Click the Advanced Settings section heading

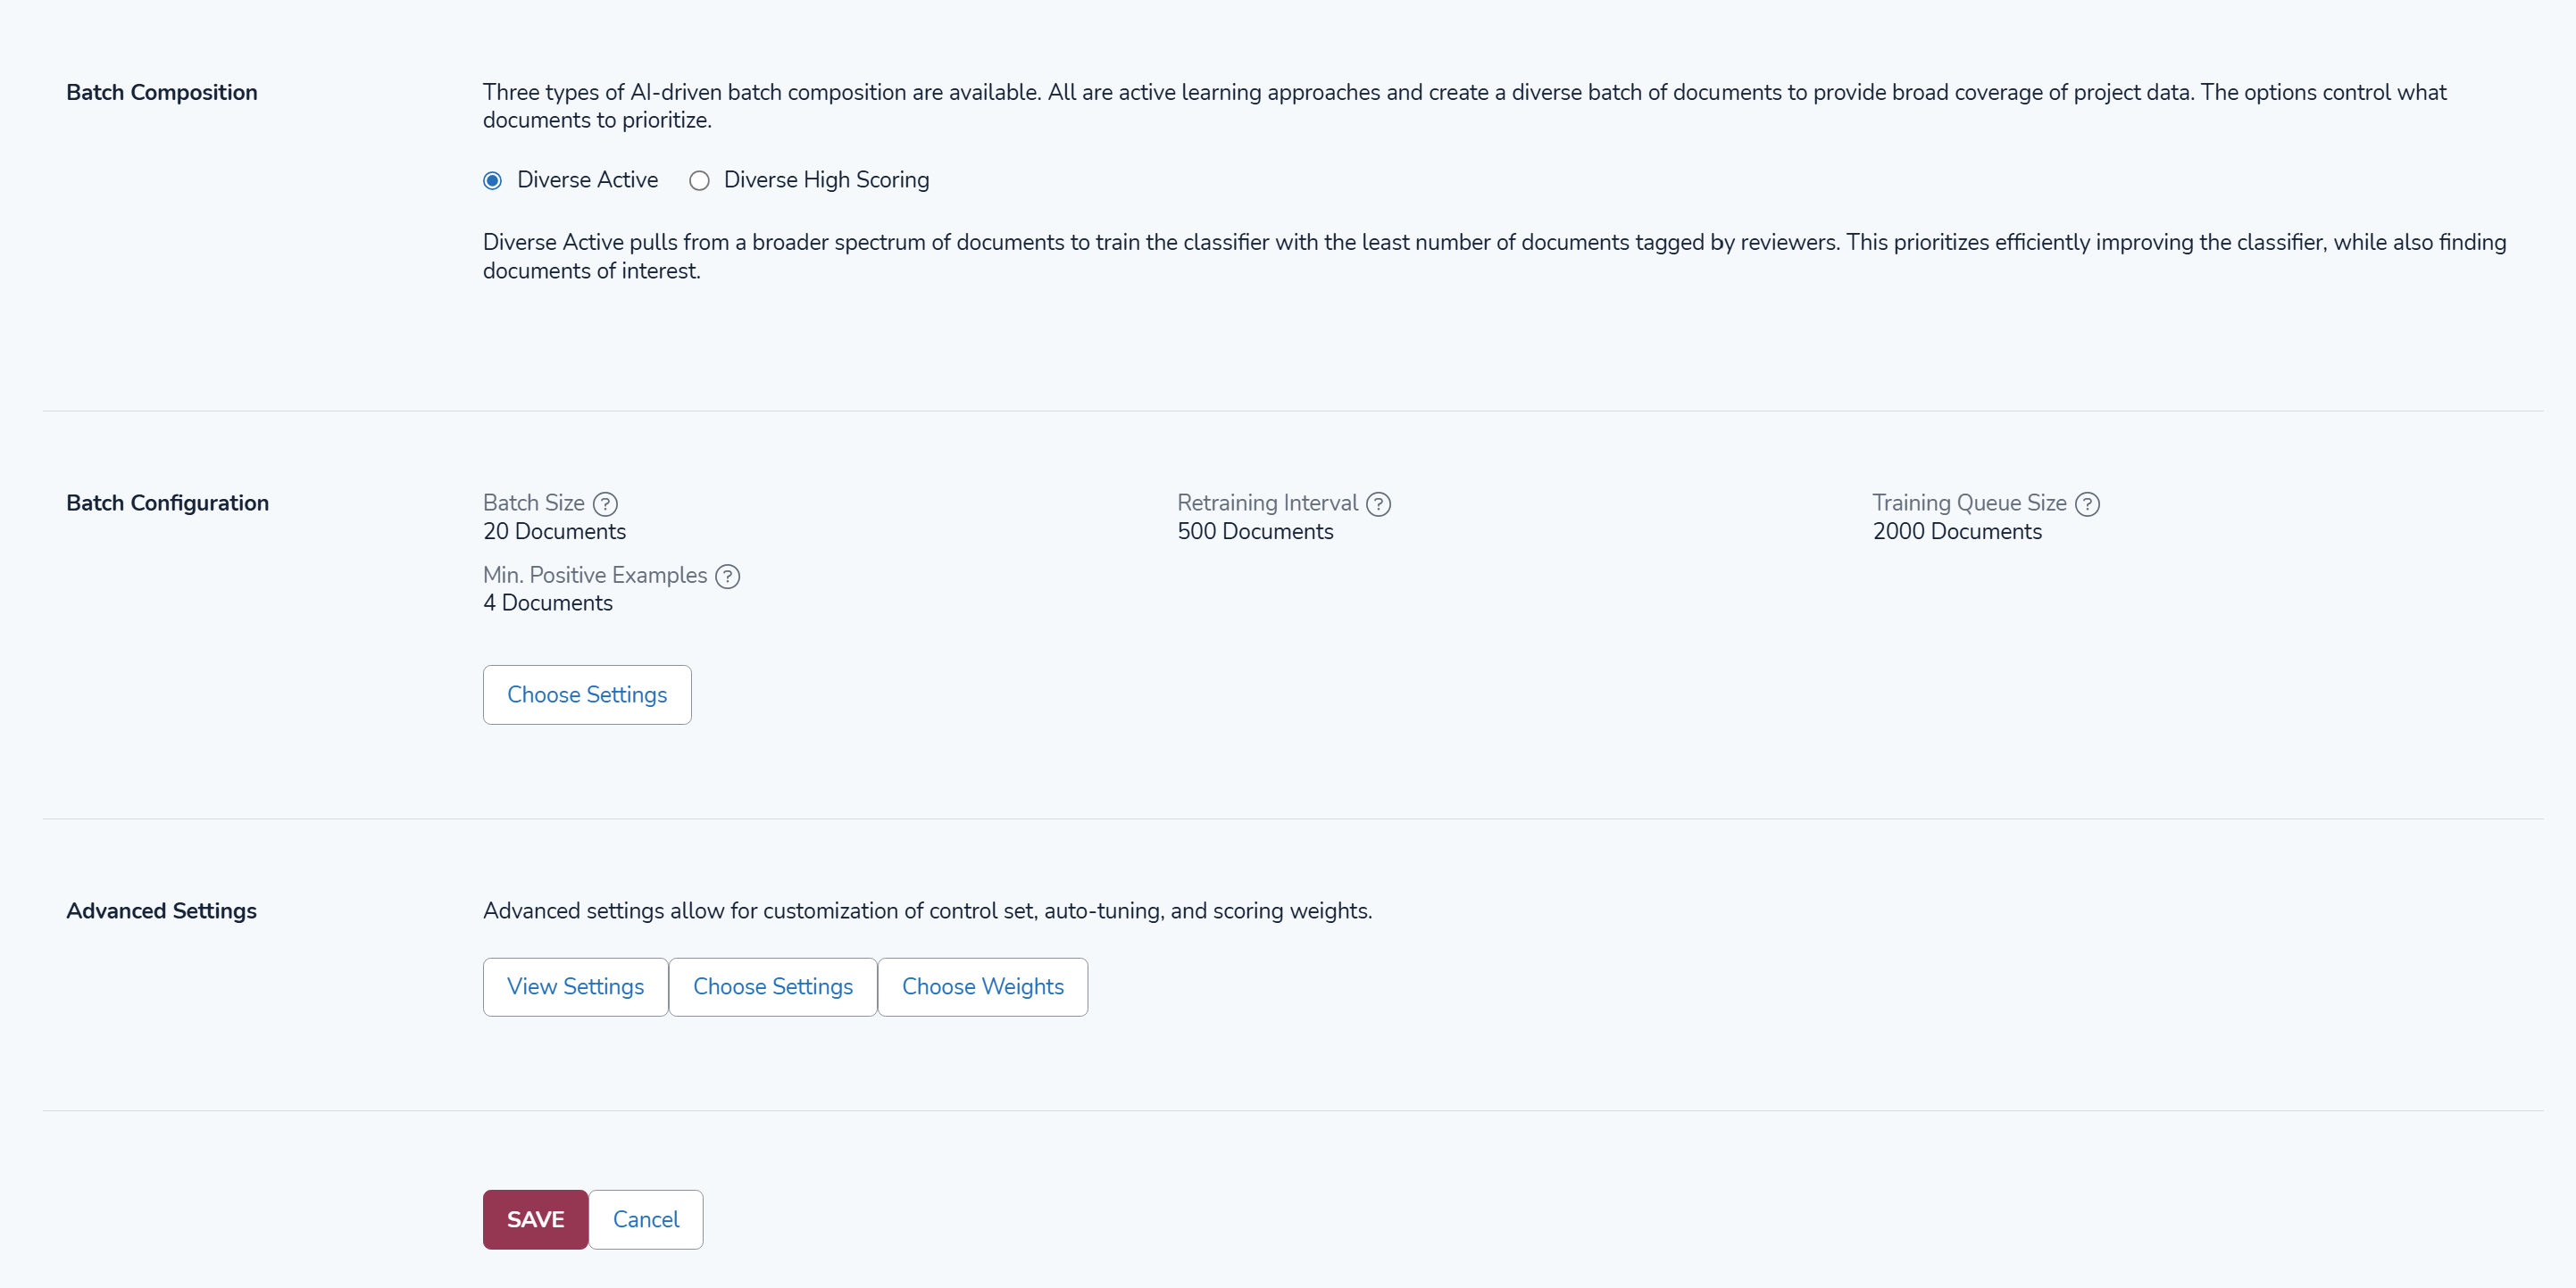pyautogui.click(x=161, y=911)
